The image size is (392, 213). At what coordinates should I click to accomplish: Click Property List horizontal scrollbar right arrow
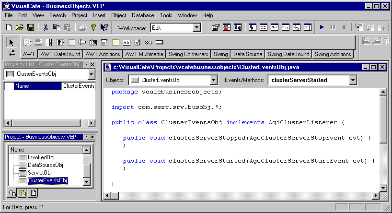pyautogui.click(x=92, y=123)
